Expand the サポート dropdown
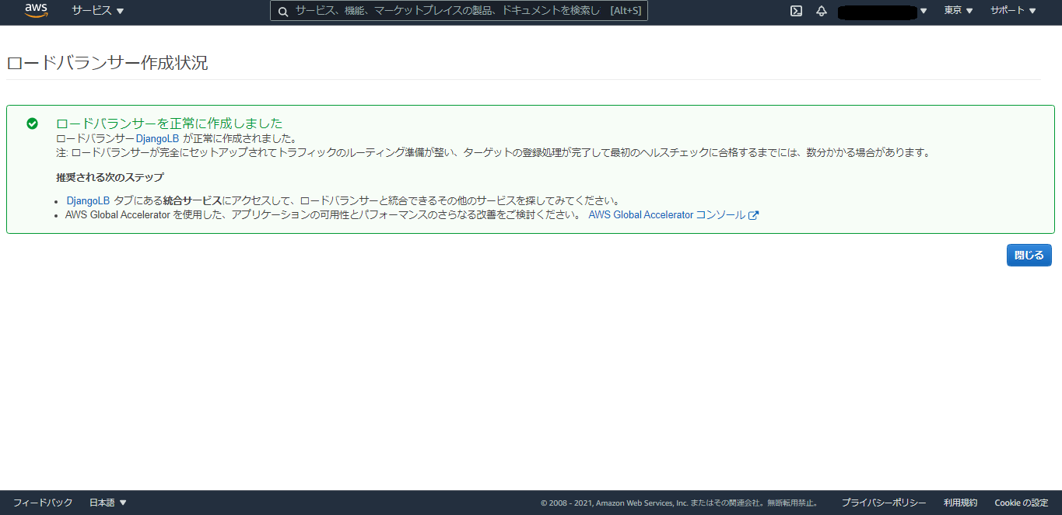 (x=1012, y=11)
